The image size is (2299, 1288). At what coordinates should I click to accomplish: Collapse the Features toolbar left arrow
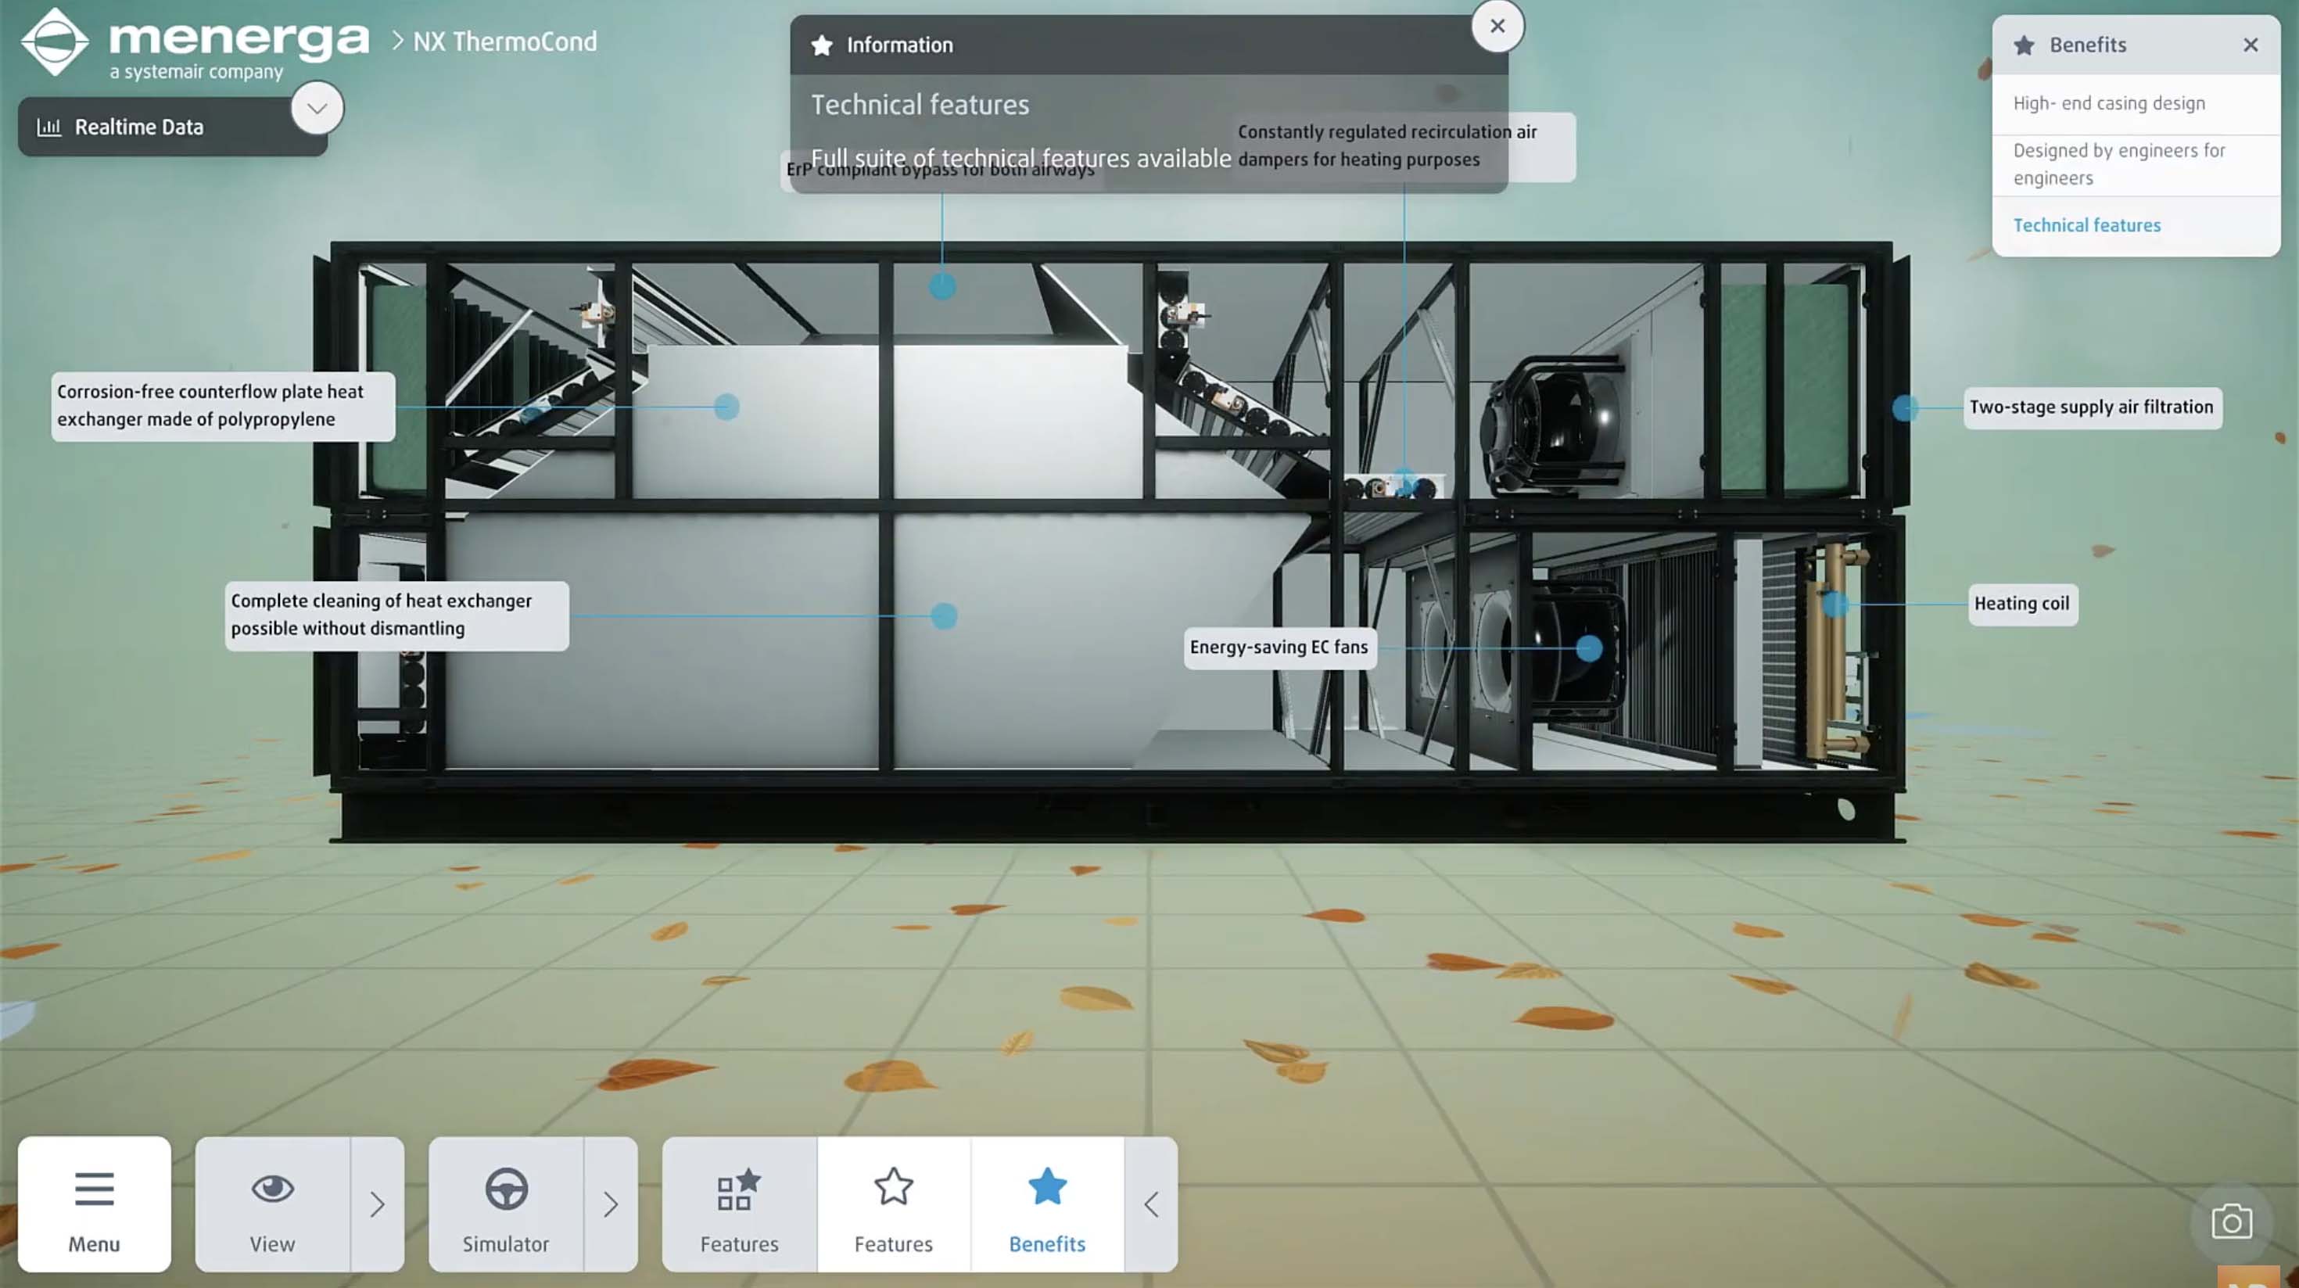(1151, 1204)
